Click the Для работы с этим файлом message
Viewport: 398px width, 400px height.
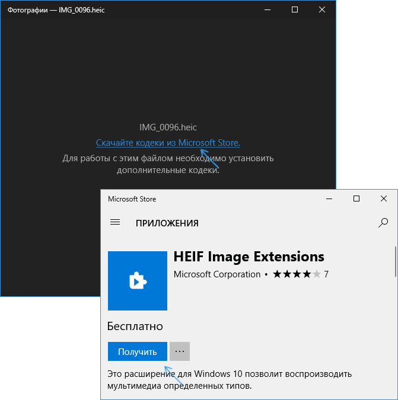click(x=168, y=164)
